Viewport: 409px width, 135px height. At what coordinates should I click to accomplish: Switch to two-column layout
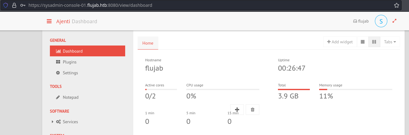(x=374, y=42)
